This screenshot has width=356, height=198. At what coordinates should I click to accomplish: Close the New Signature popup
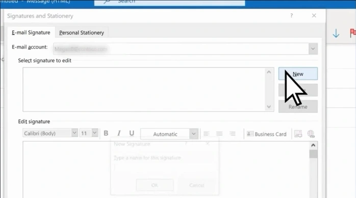(x=208, y=143)
